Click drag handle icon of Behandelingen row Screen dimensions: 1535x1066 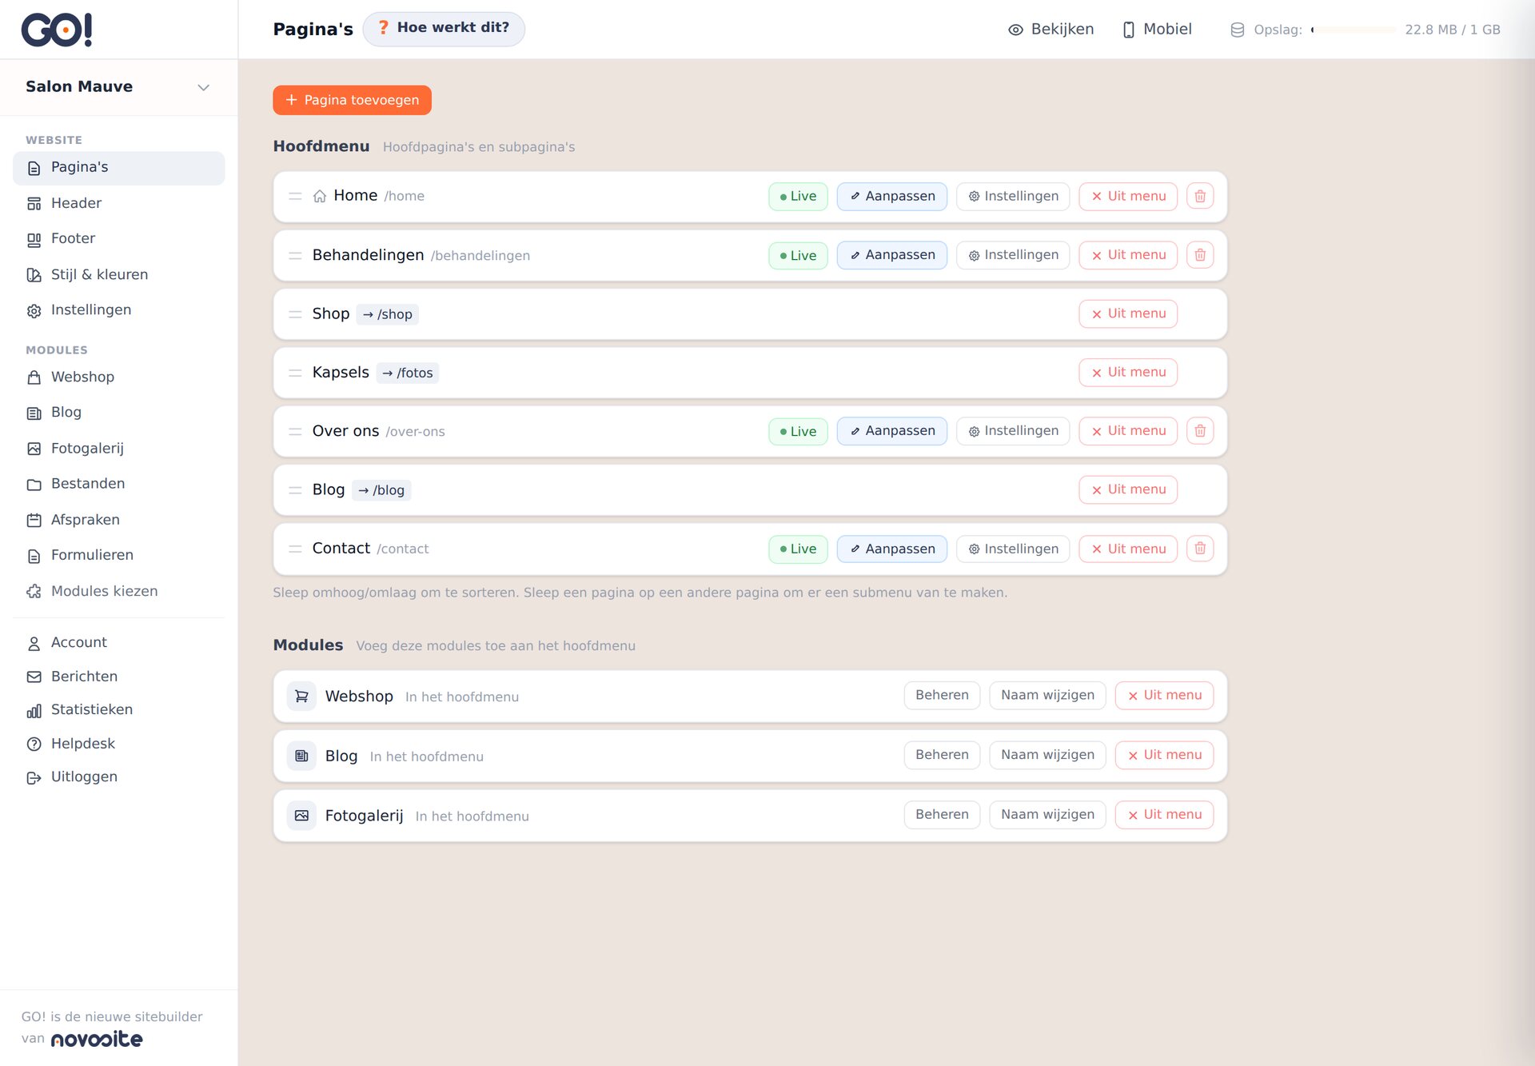(295, 255)
